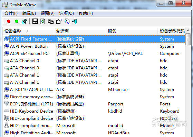The width and height of the screenshot is (193, 137).
Task: Click the mouse icon of HID-compliant mouse row
Action: 7,125
